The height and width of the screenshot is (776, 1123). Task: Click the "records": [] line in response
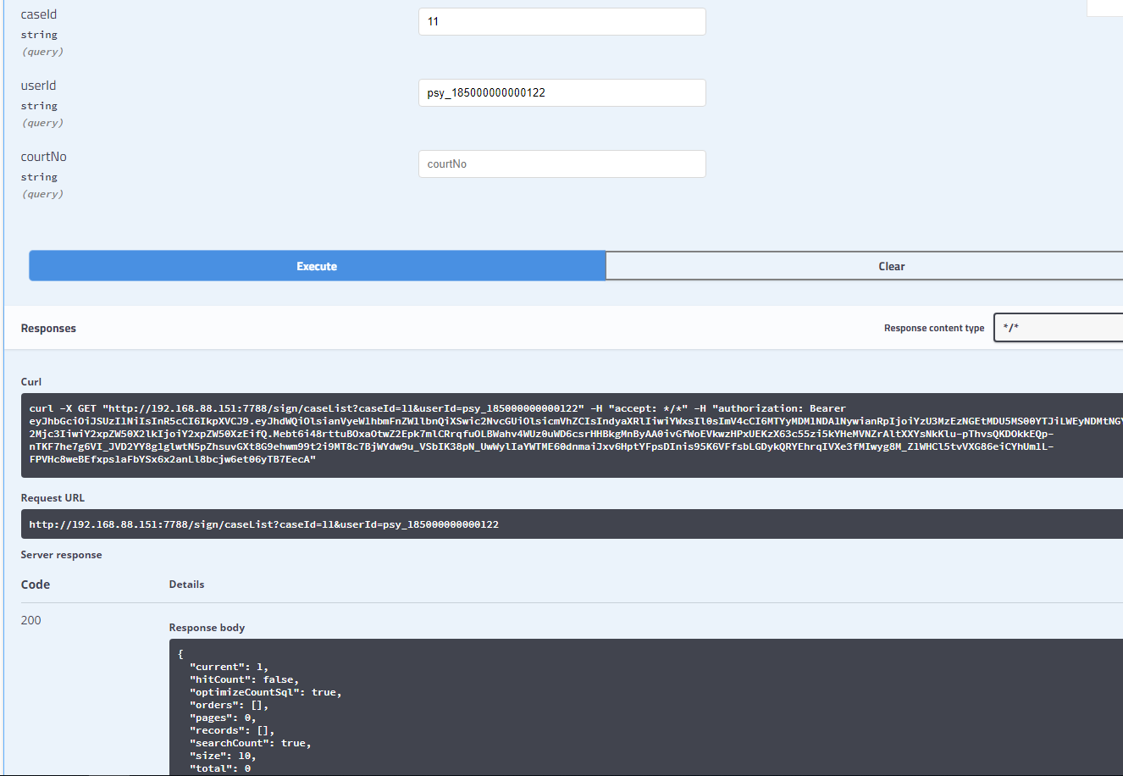pos(232,730)
